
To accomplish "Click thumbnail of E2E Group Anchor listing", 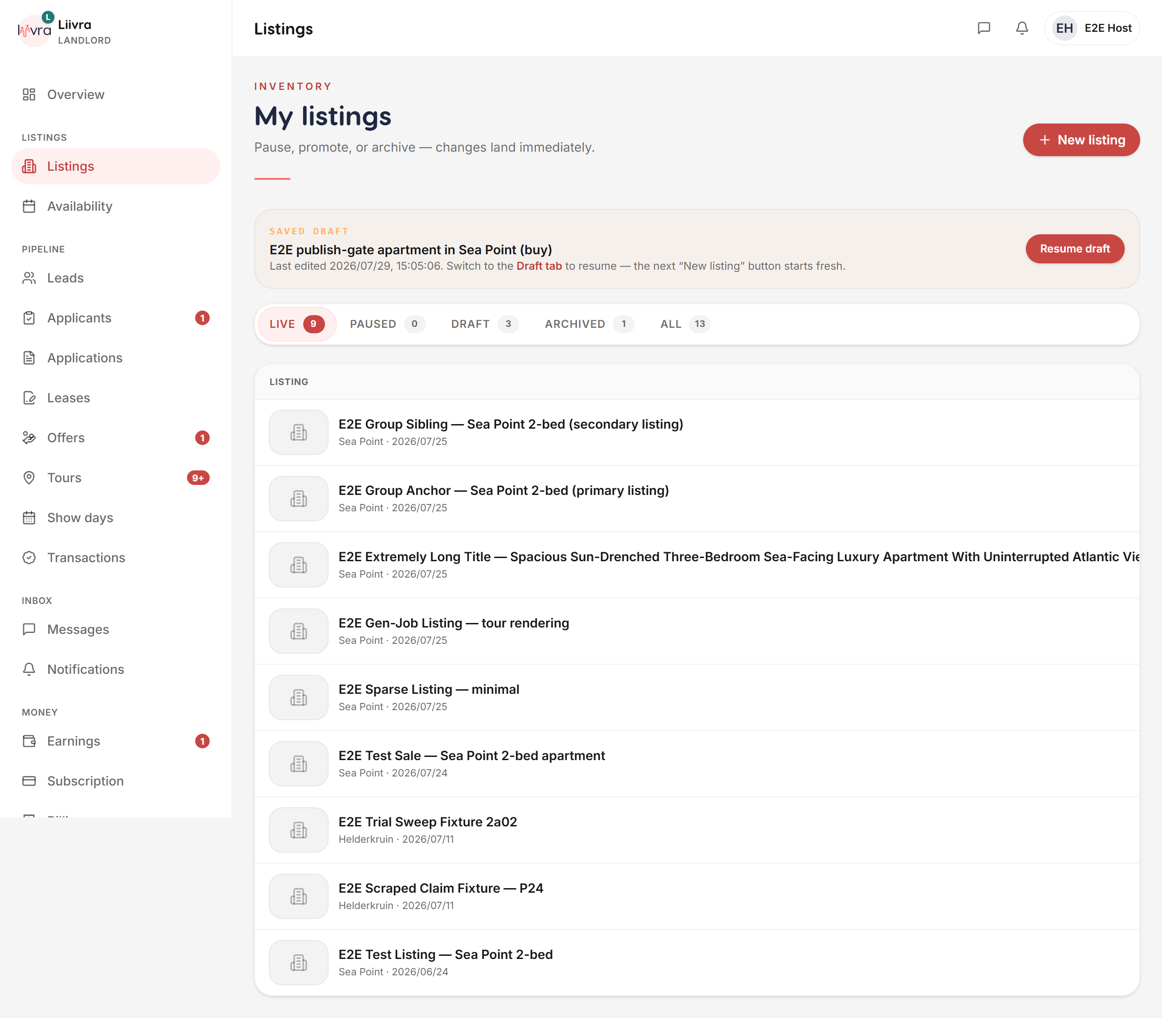I will (x=299, y=499).
